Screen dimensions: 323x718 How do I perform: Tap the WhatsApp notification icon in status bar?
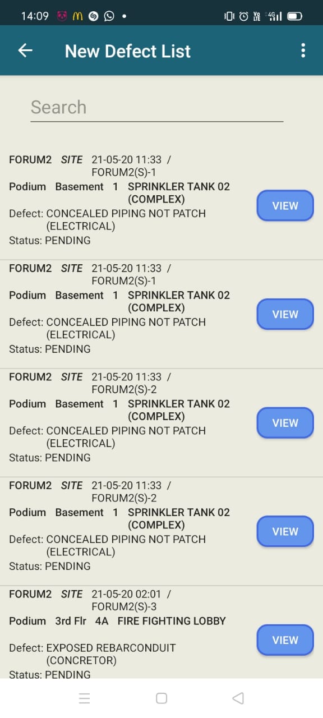coord(109,16)
